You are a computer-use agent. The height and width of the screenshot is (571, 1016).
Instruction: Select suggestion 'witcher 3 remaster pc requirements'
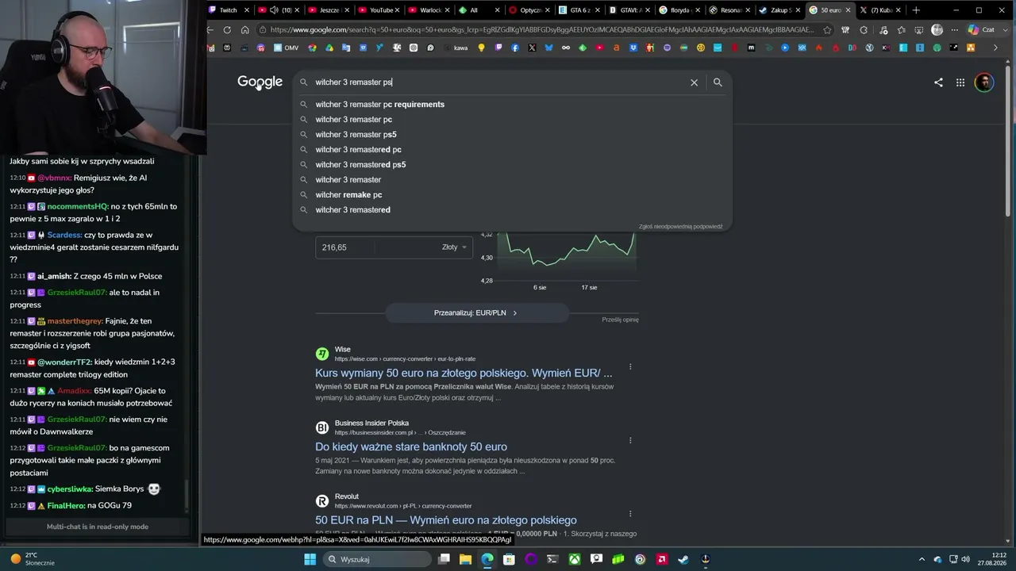[512, 105]
